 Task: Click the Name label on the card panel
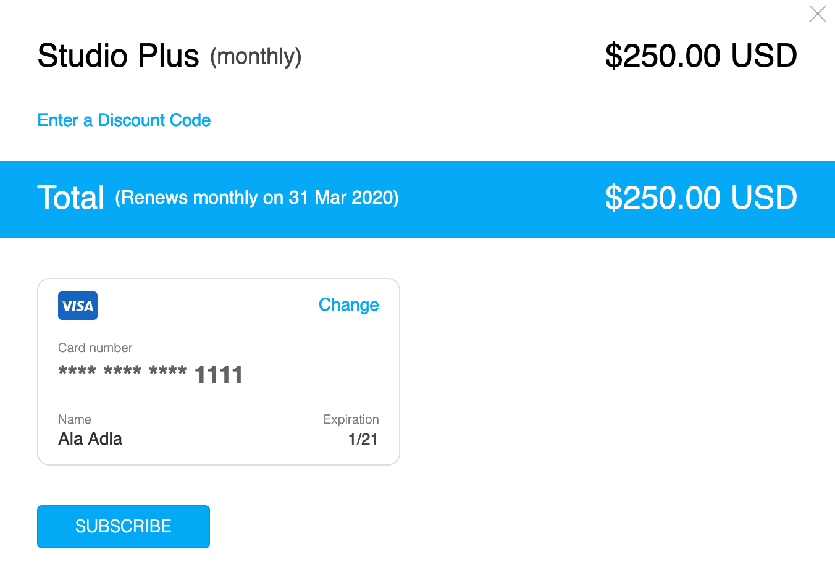[75, 419]
